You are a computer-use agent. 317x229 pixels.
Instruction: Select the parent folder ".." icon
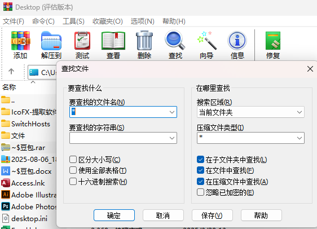tap(6, 100)
